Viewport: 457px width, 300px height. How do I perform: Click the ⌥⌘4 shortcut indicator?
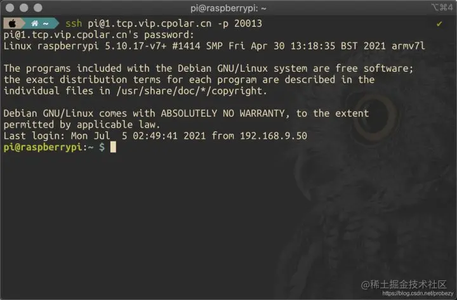442,7
